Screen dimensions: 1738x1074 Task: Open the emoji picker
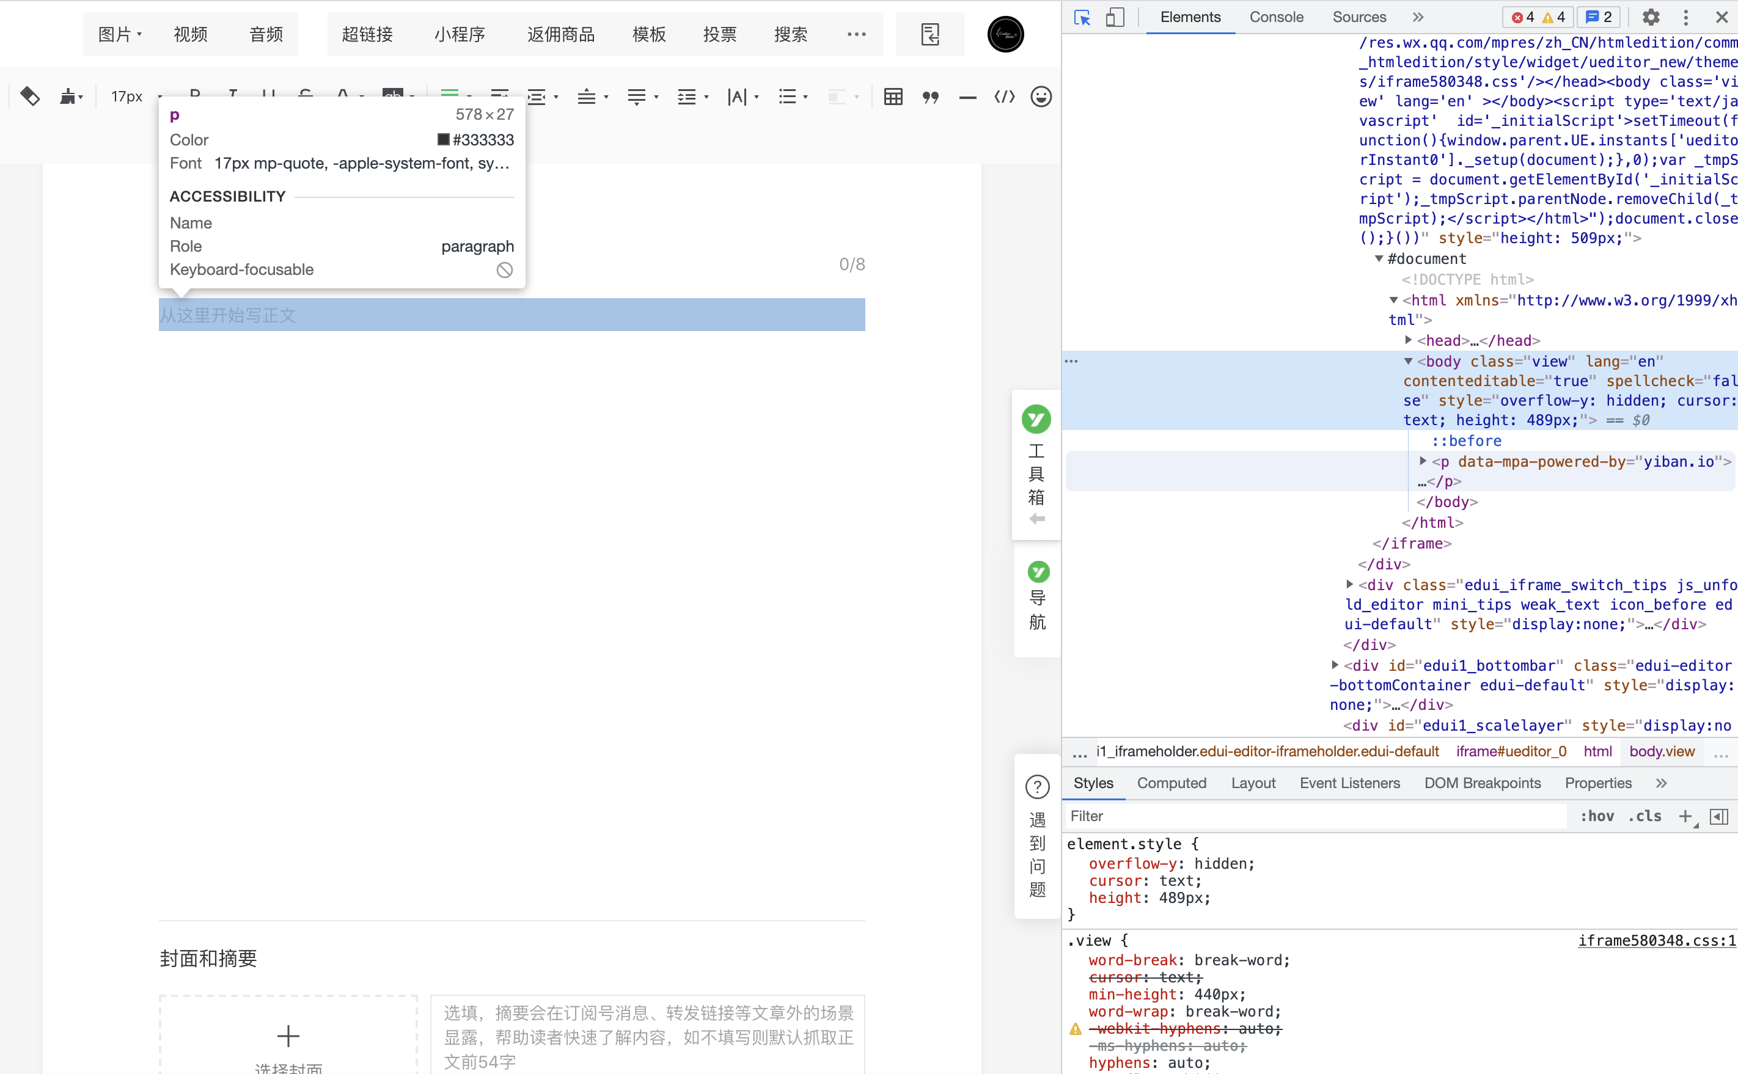tap(1041, 97)
